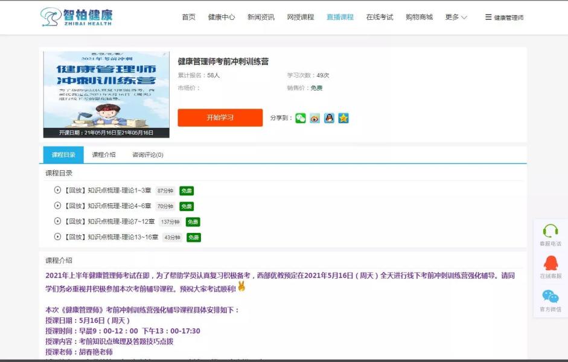Play icon for 理论1~3章 replay

(x=57, y=190)
